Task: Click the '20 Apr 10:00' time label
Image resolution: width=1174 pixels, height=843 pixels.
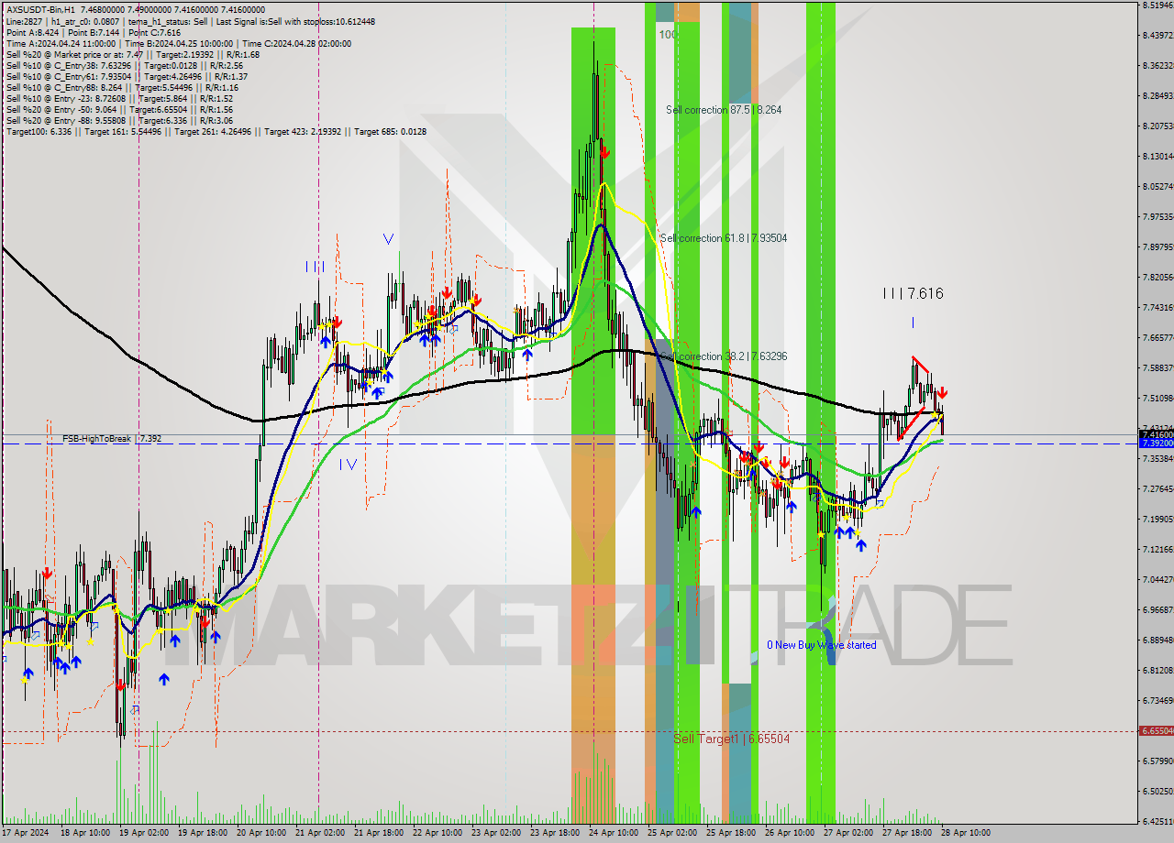Action: coord(261,833)
